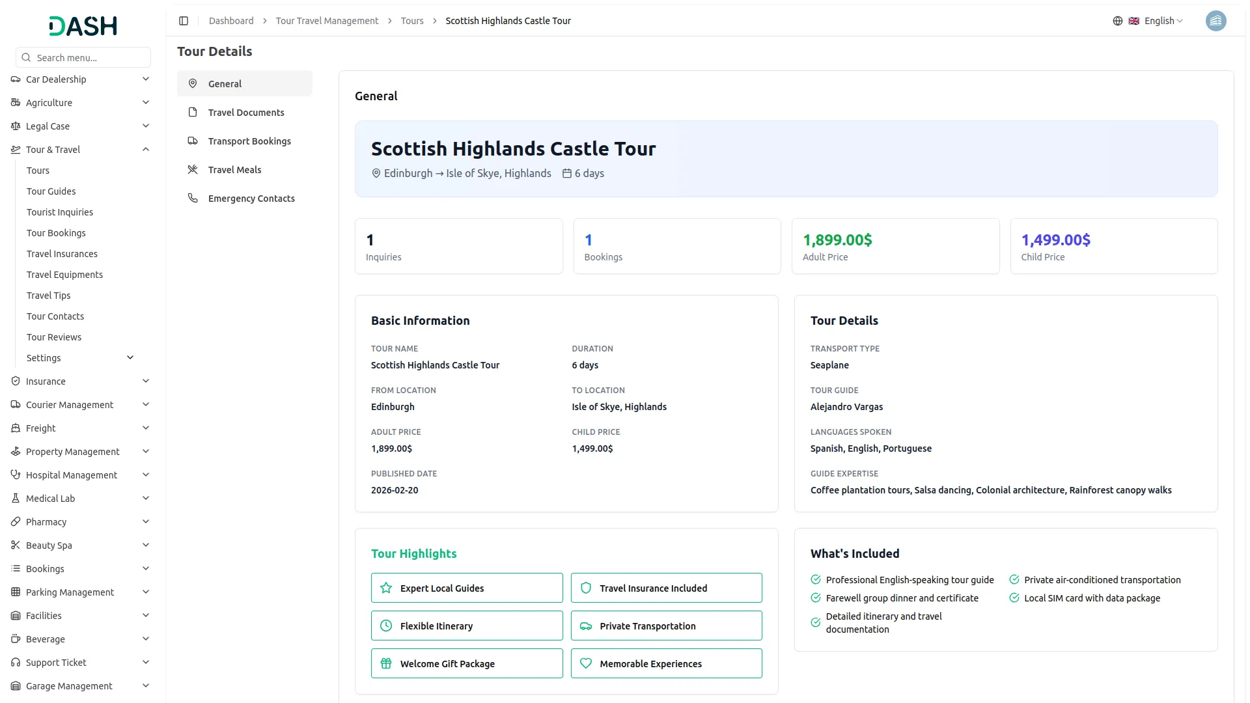The height and width of the screenshot is (703, 1250).
Task: Click the search magnifier icon
Action: click(x=26, y=57)
